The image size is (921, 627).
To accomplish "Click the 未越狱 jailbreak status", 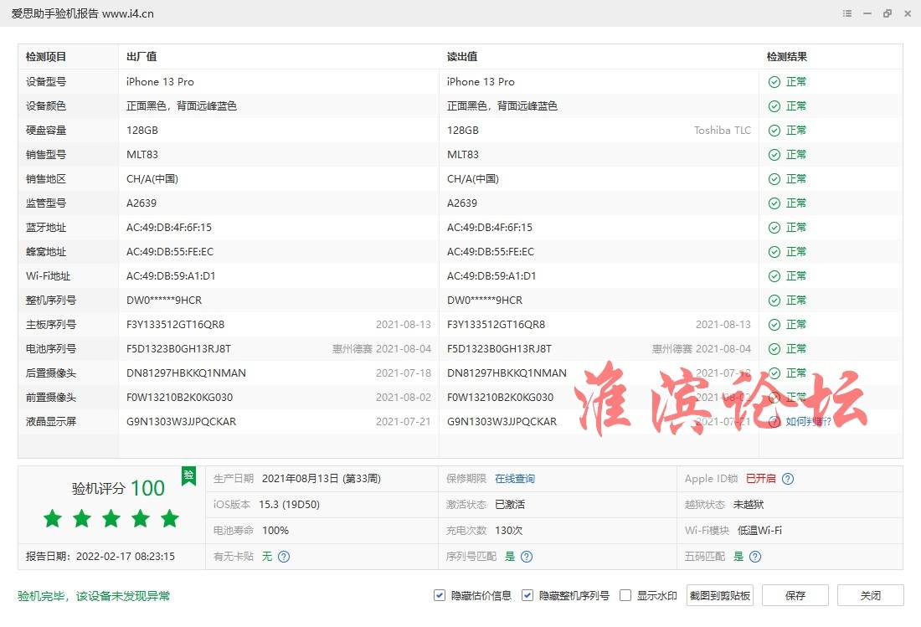I will coord(749,504).
